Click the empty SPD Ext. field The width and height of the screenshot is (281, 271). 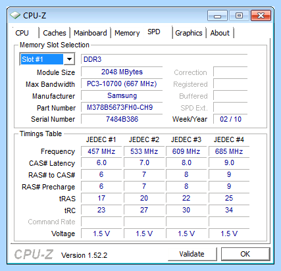point(230,107)
